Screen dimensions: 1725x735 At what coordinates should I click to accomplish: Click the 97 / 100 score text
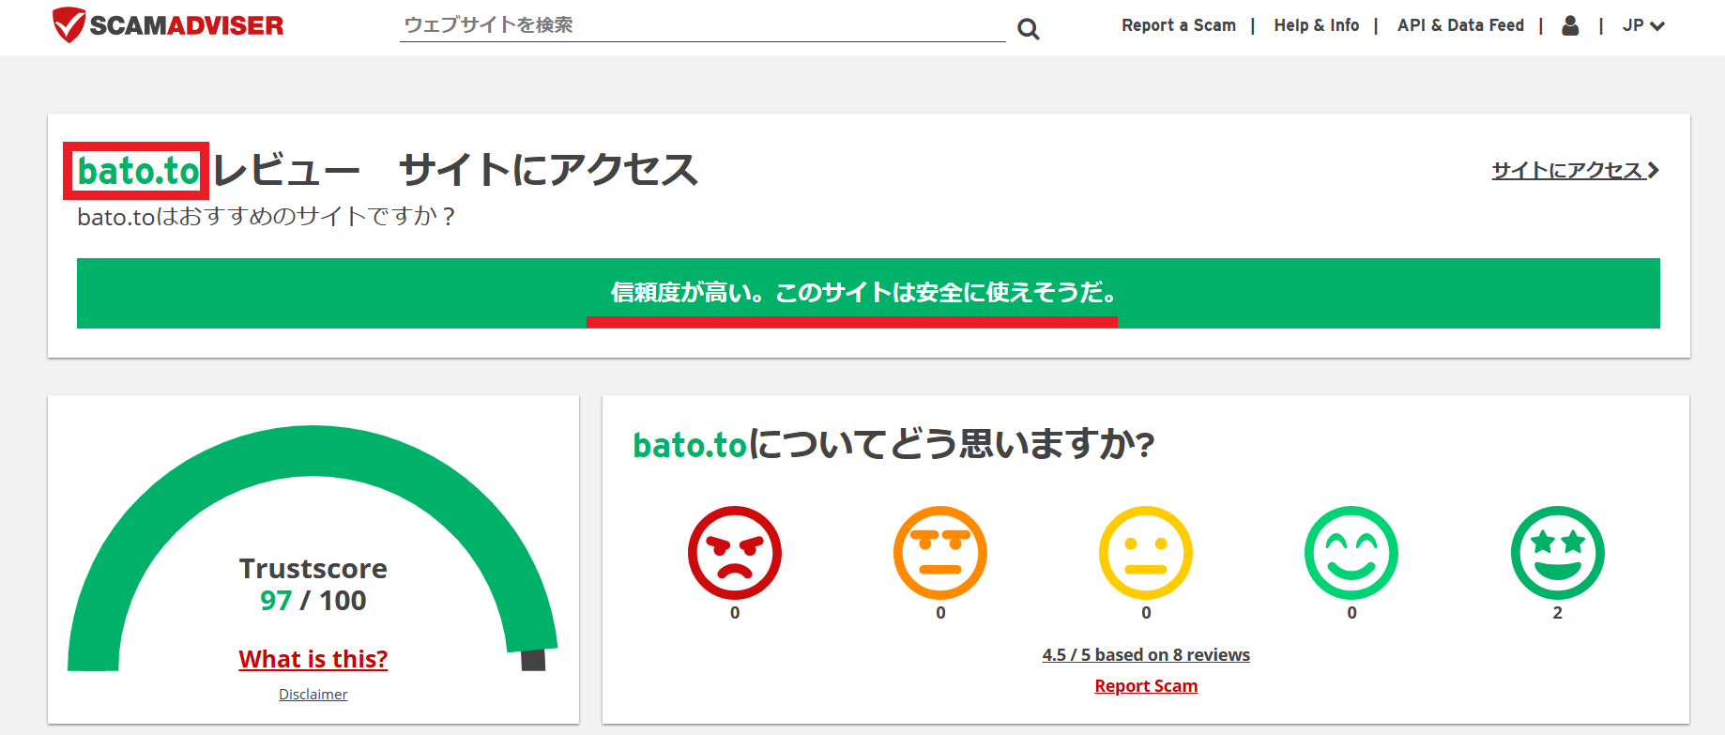click(313, 601)
